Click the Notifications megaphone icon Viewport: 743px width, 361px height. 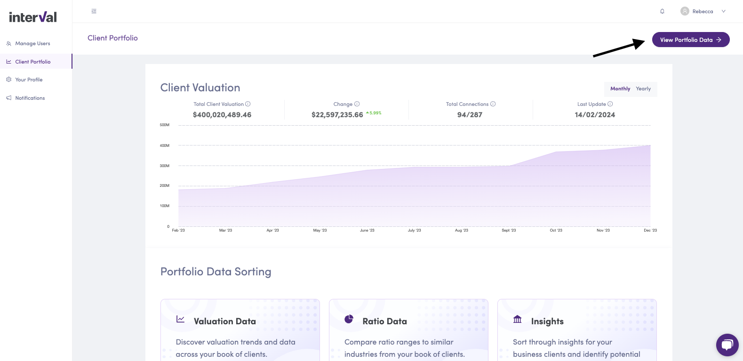click(8, 98)
